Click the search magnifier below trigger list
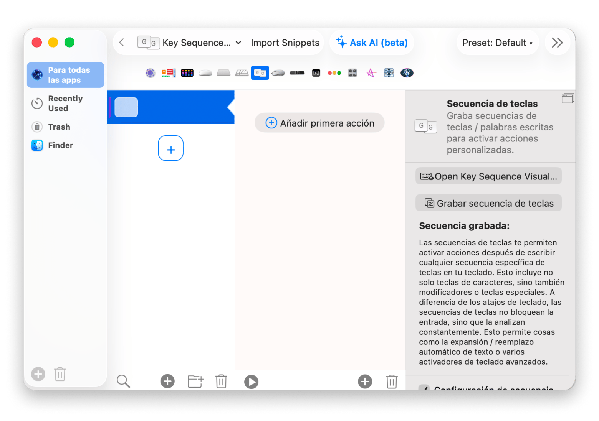 123,382
